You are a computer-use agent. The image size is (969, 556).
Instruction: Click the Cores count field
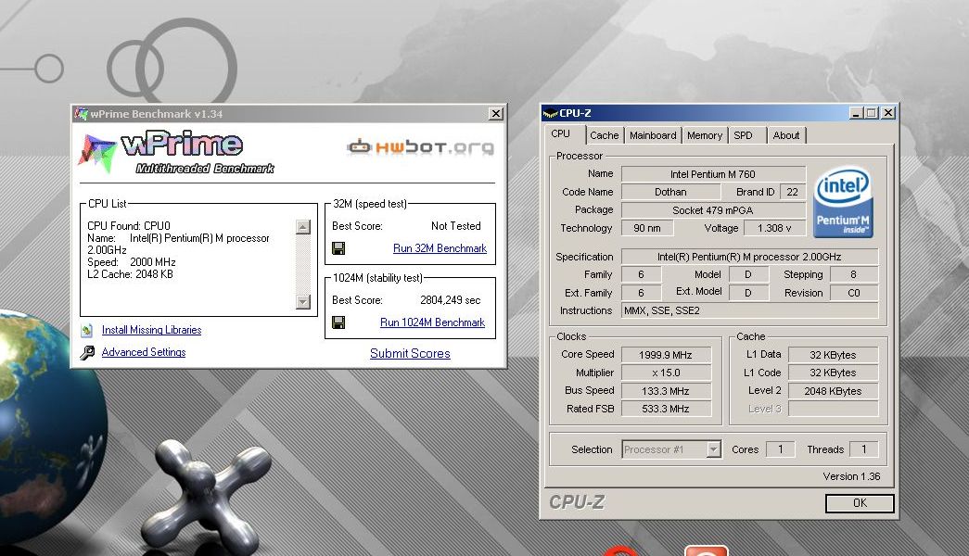coord(781,449)
